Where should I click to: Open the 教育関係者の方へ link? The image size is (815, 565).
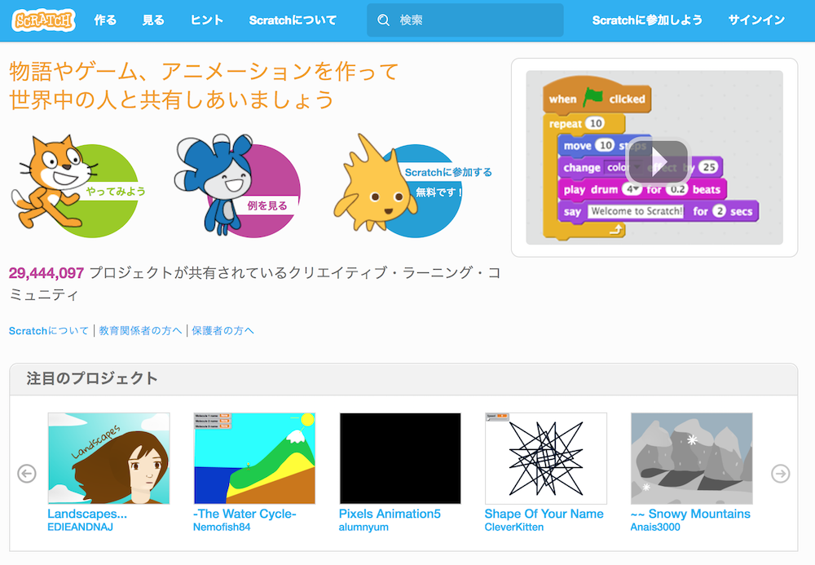140,330
